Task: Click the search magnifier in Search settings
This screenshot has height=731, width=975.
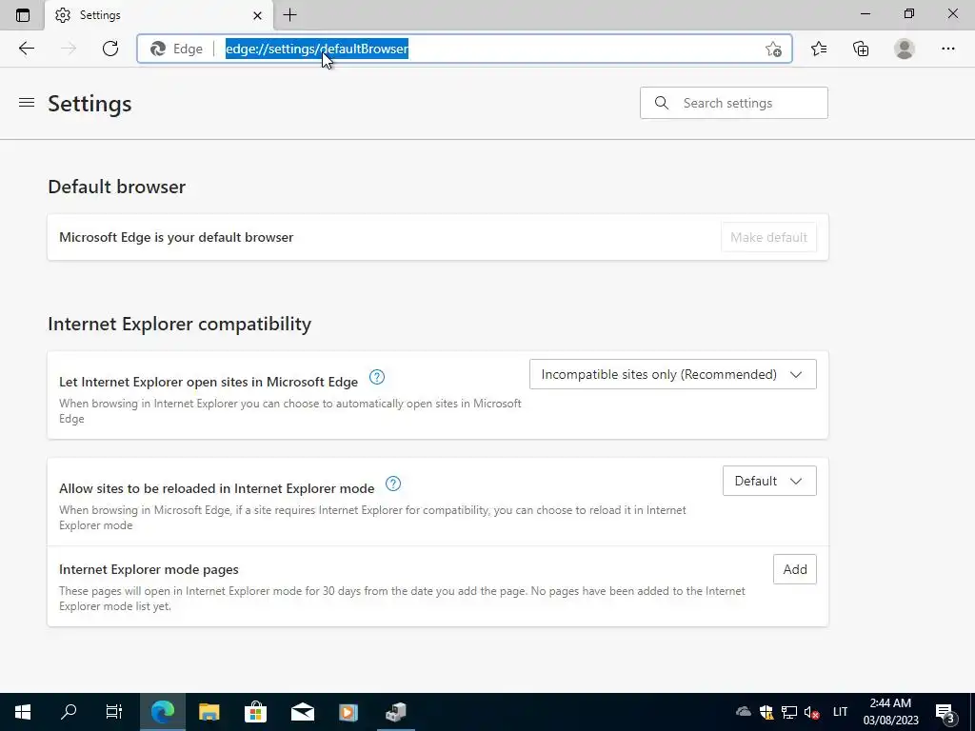Action: [x=662, y=103]
